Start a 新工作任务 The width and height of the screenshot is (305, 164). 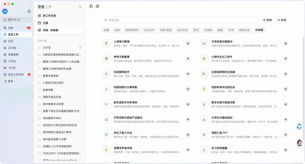[x=60, y=16]
